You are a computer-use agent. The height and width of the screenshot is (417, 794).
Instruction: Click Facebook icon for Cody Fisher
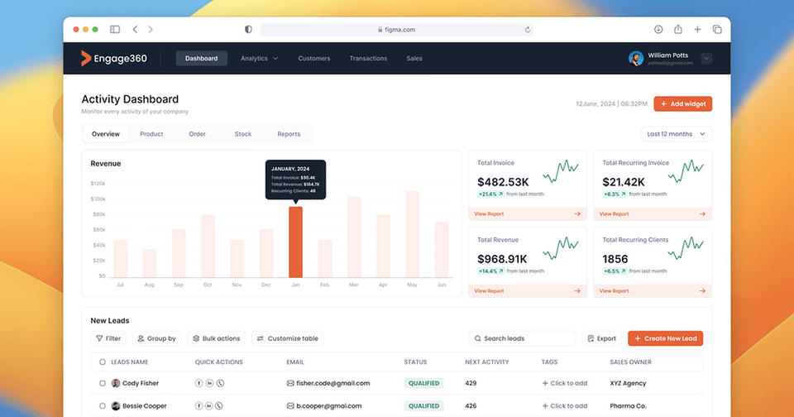(199, 383)
